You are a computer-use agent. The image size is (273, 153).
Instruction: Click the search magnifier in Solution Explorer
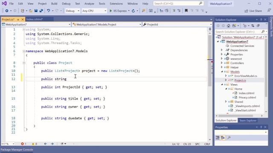coord(263,31)
